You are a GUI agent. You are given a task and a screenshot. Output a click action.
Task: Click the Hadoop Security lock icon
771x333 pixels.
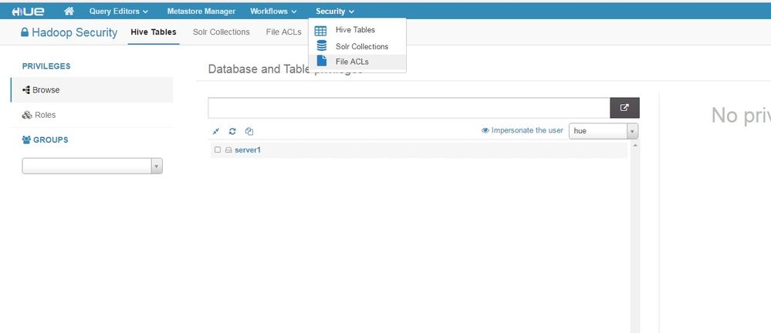[25, 32]
